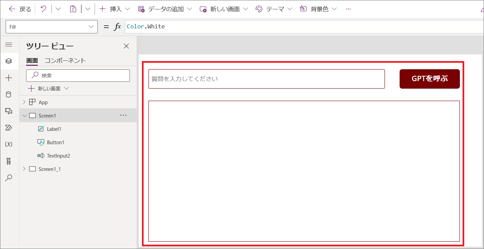The image size is (484, 249).
Task: Click the Undo icon
Action: point(43,9)
